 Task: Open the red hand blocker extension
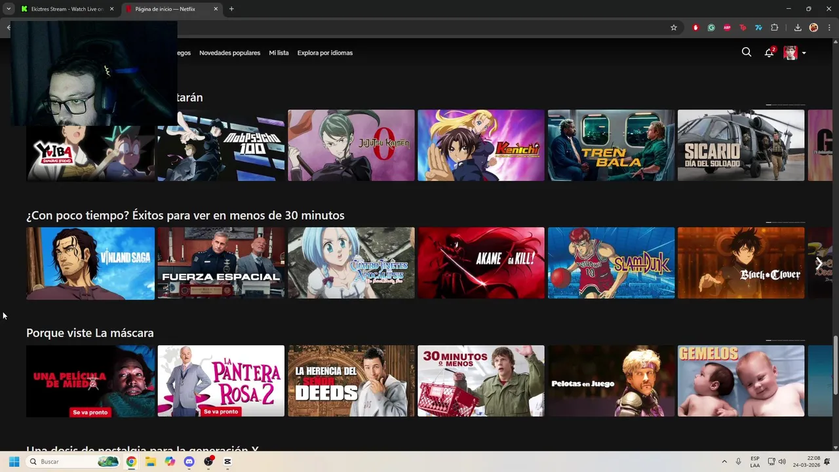(695, 28)
